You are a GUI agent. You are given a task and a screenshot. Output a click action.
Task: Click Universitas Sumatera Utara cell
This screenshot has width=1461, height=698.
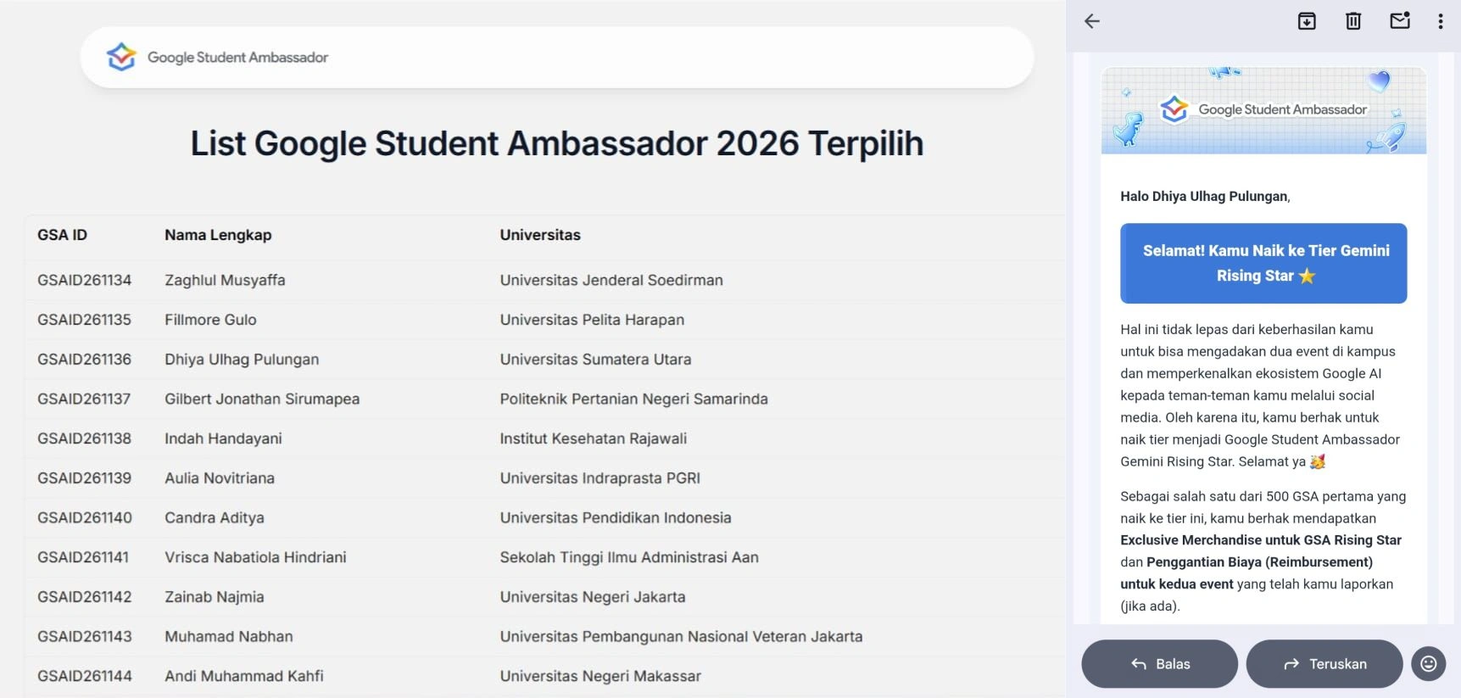595,359
